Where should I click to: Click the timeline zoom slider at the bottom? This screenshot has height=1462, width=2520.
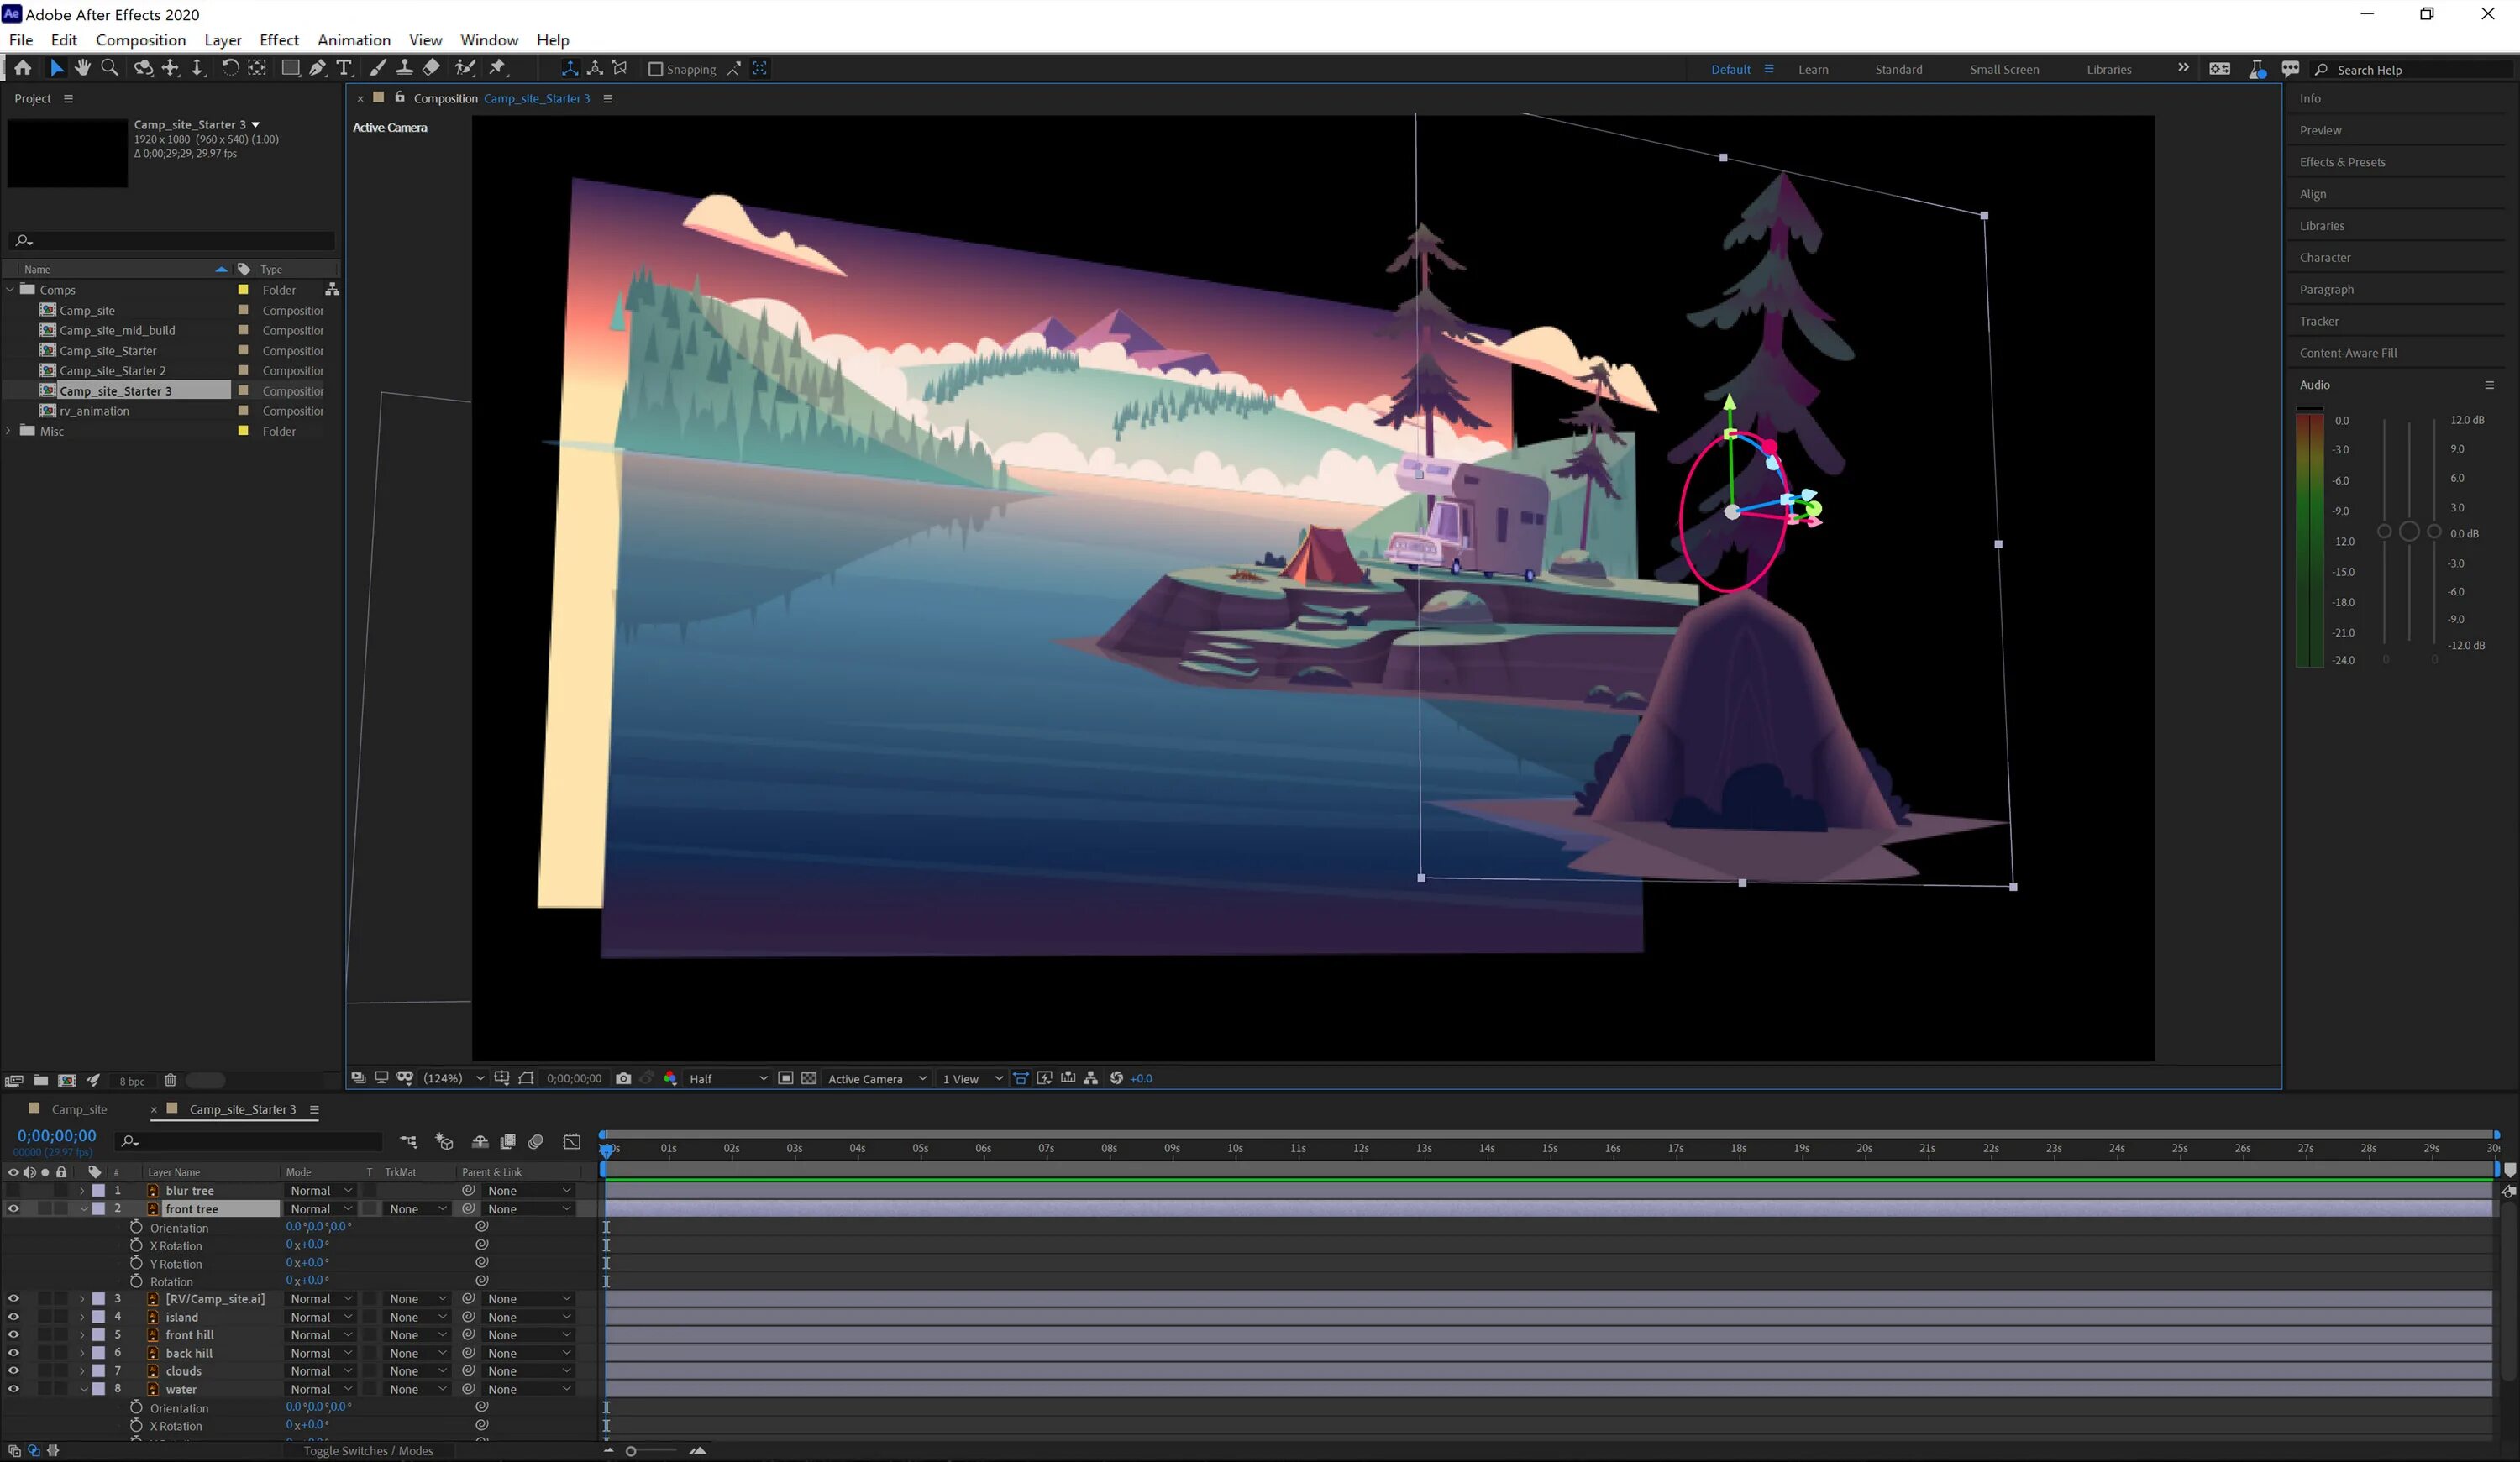(x=631, y=1451)
